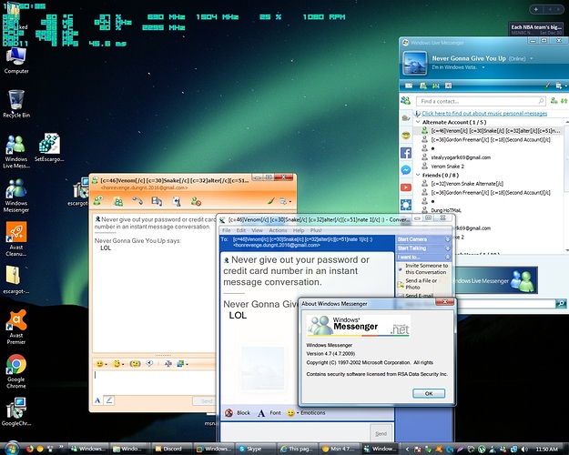Open the Facebook Messenger icon in Messenger sidebar

click(406, 170)
